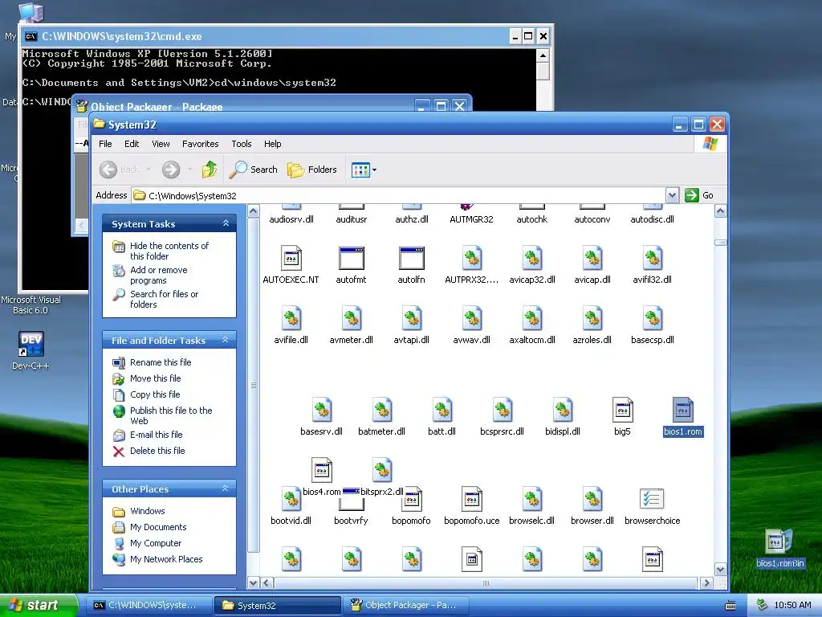822x617 pixels.
Task: Select the bios4.rom file icon
Action: (321, 470)
